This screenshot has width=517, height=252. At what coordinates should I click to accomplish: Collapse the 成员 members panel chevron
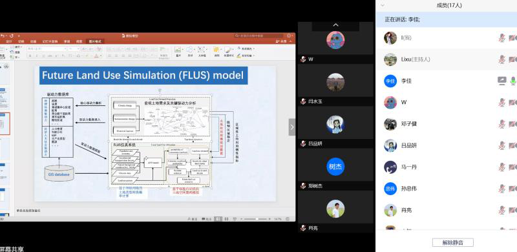coord(383,5)
